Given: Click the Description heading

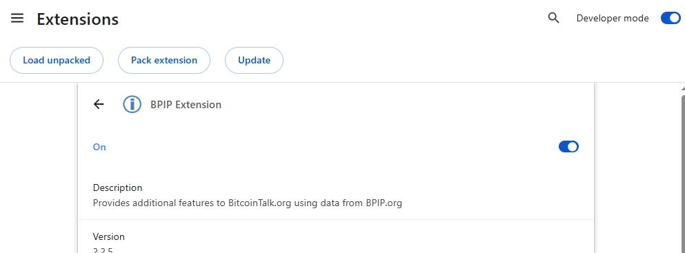Looking at the screenshot, I should point(117,188).
